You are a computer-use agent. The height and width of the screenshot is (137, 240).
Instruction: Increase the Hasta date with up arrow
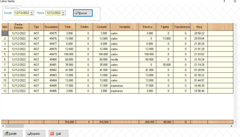pyautogui.click(x=63, y=12)
